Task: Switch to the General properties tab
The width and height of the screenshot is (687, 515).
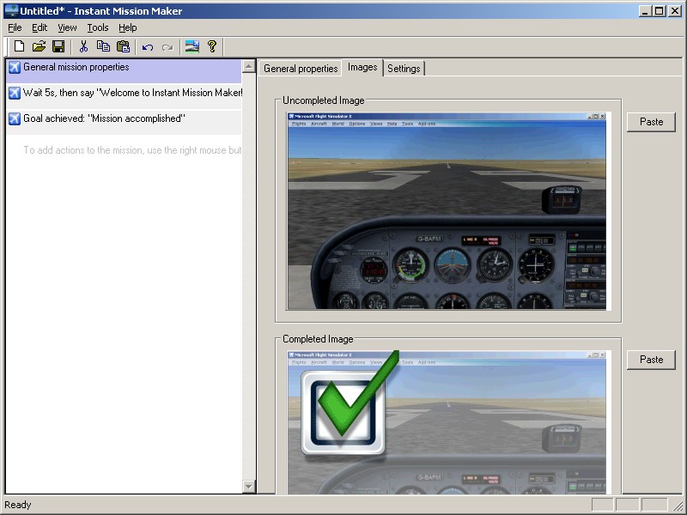Action: (x=301, y=69)
